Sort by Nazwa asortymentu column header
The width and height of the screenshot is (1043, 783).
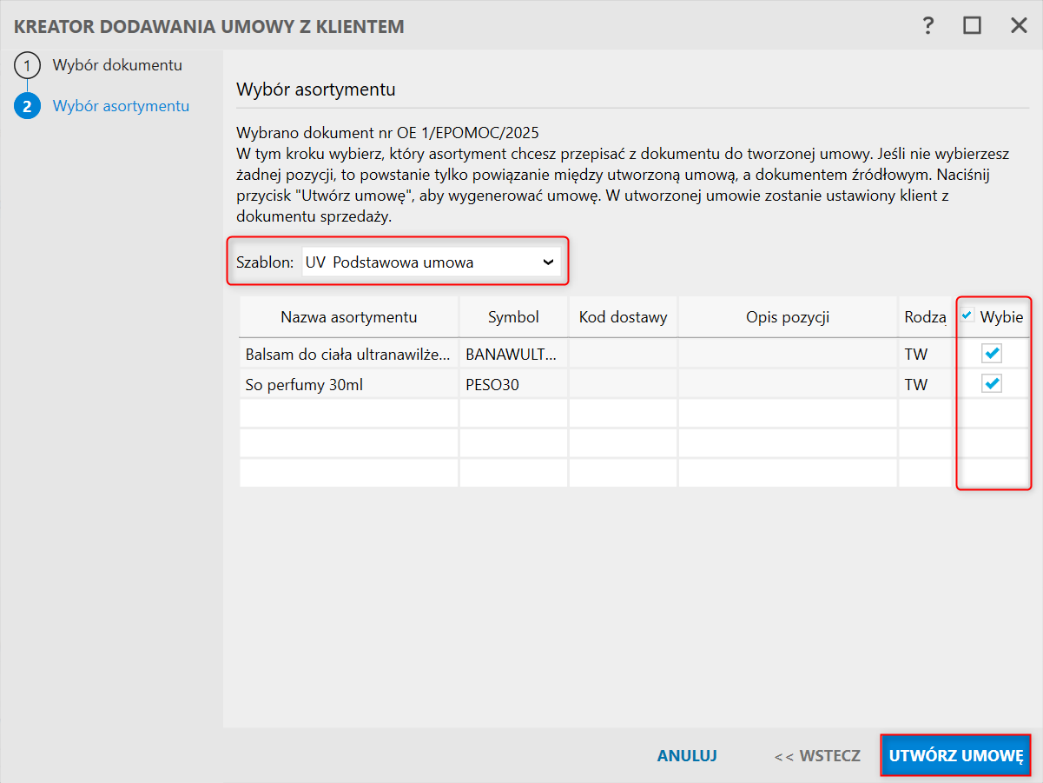coord(349,317)
